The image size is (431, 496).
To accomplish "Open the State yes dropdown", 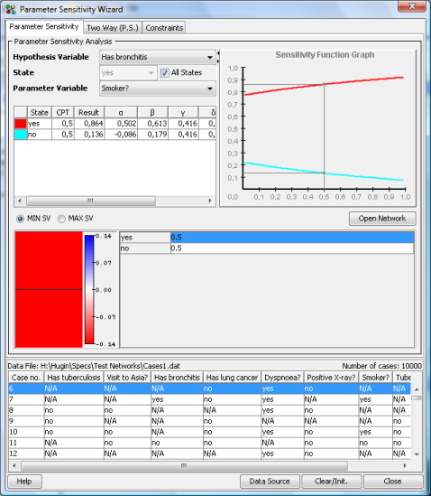I will [x=128, y=73].
